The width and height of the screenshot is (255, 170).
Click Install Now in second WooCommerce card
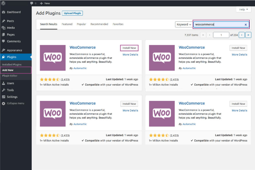tap(238, 48)
